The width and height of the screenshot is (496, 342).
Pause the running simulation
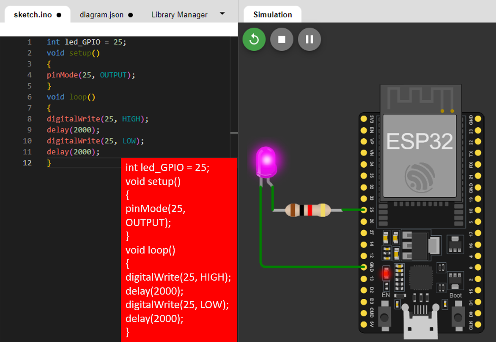[310, 39]
